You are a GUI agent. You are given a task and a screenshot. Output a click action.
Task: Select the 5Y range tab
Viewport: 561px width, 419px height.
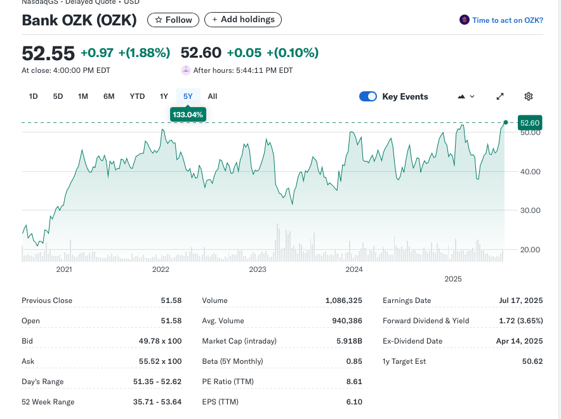pyautogui.click(x=188, y=96)
